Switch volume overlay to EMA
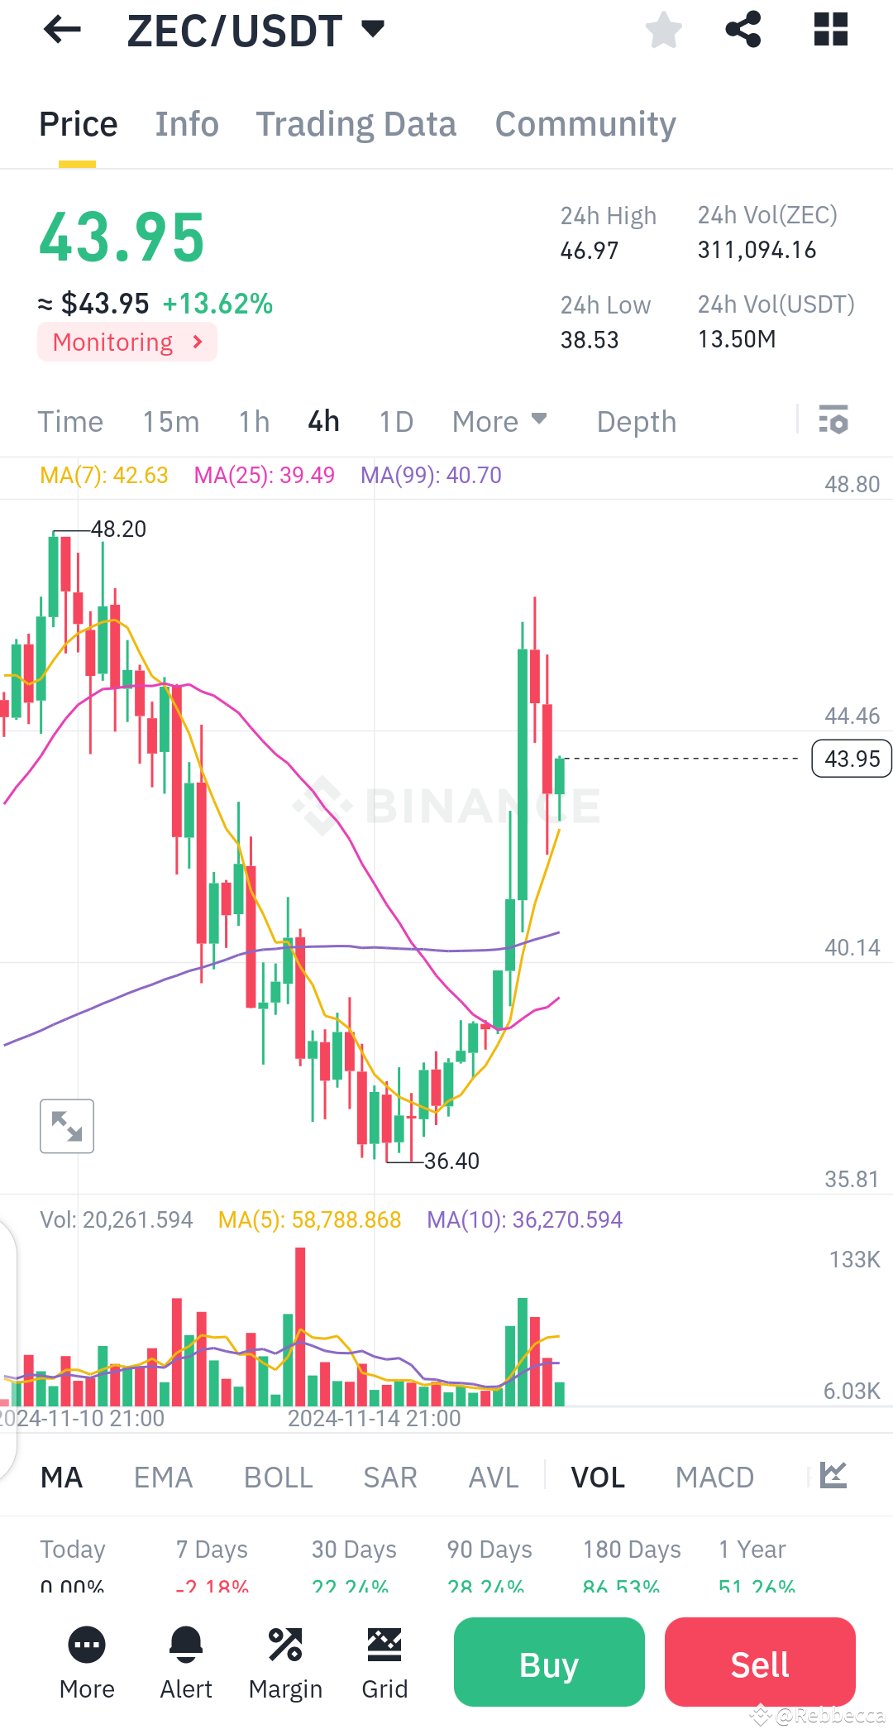Image resolution: width=893 pixels, height=1734 pixels. (x=163, y=1477)
